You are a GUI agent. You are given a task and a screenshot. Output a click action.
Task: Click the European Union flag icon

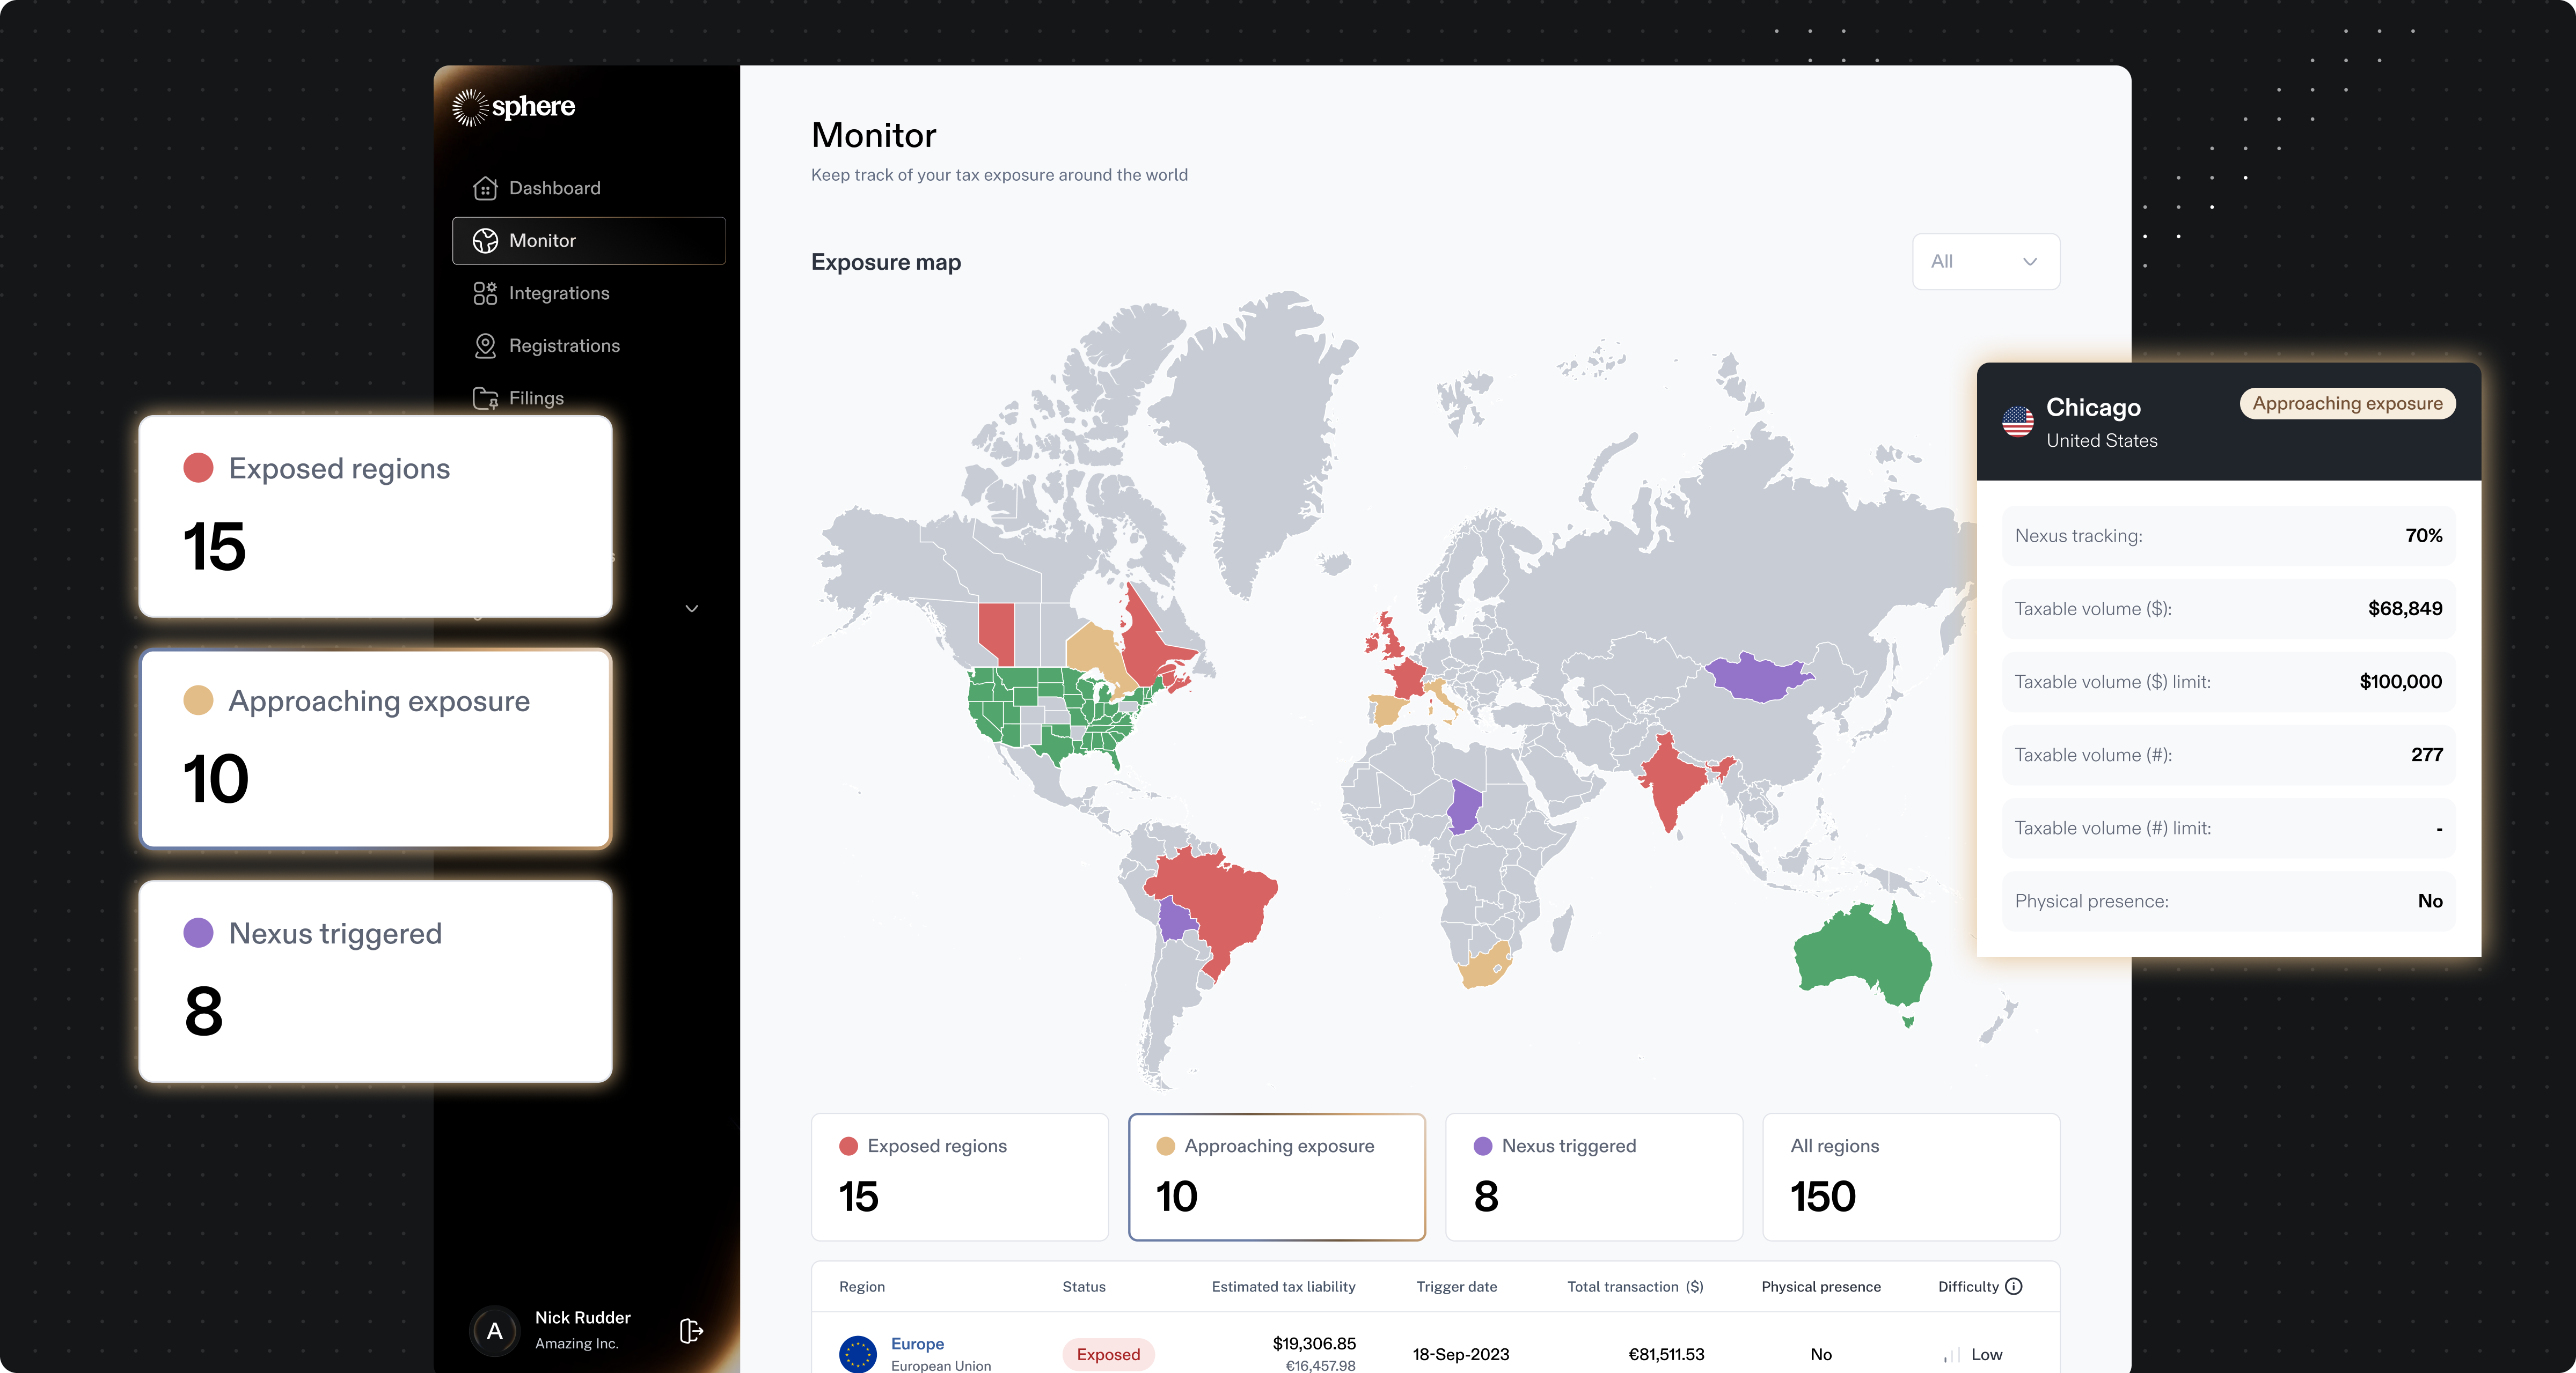[x=857, y=1354]
